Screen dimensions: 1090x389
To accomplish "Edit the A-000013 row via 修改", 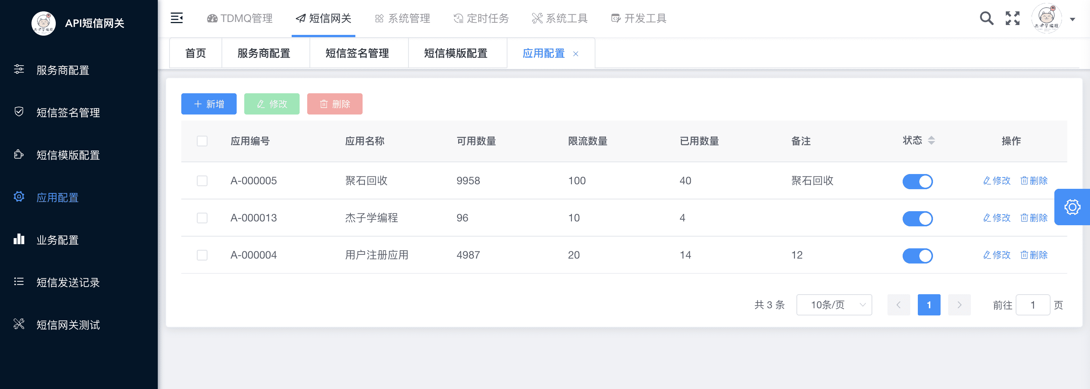I will pos(997,218).
